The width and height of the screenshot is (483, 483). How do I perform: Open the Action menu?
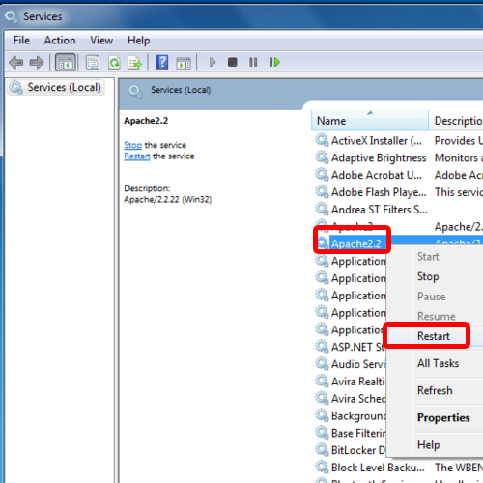60,41
